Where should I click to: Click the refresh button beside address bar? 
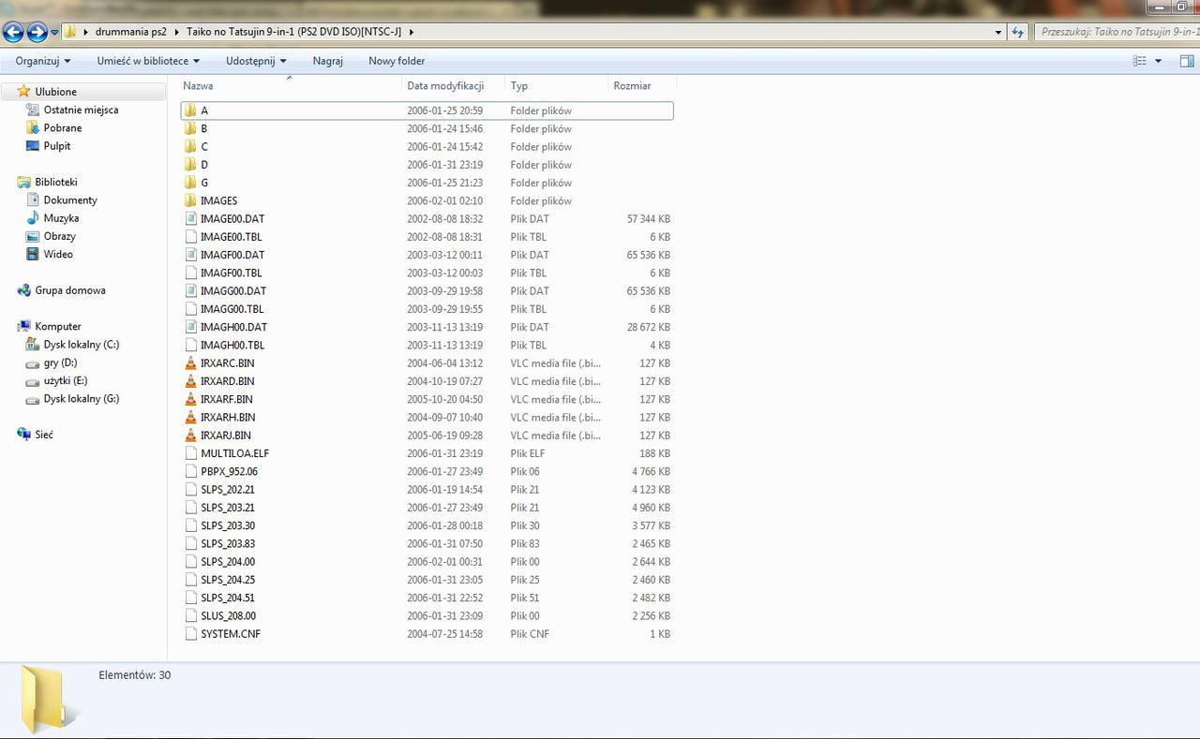tap(1018, 32)
